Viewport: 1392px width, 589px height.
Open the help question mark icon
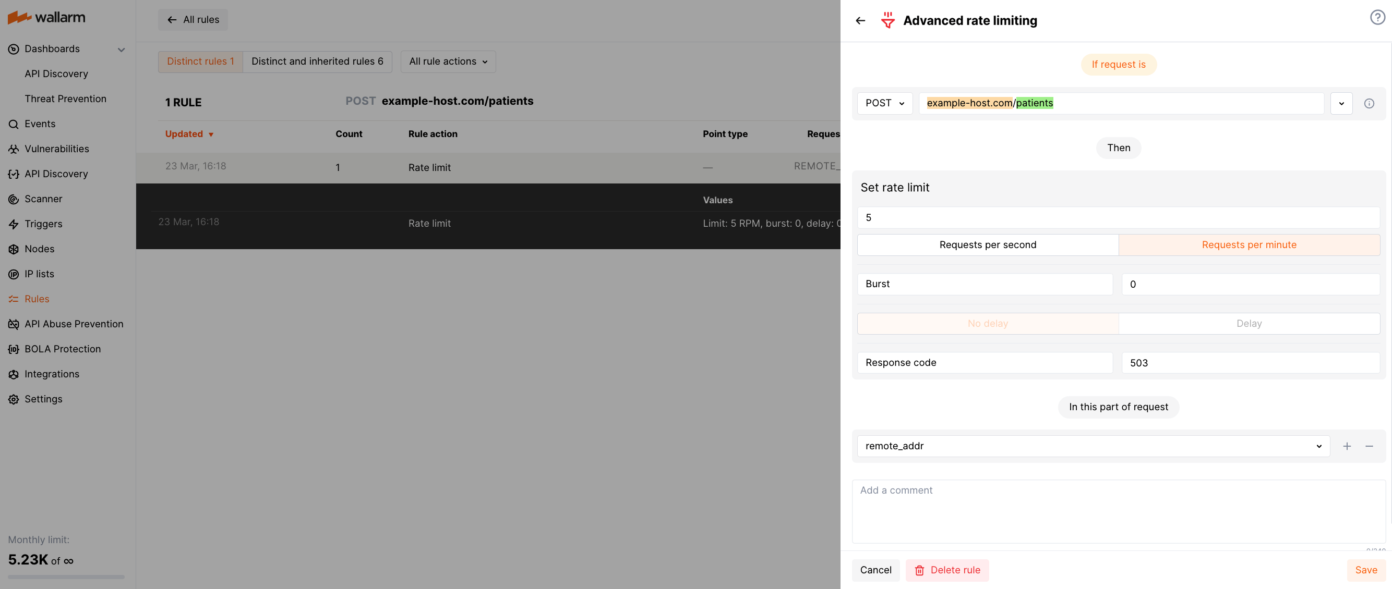pyautogui.click(x=1377, y=18)
